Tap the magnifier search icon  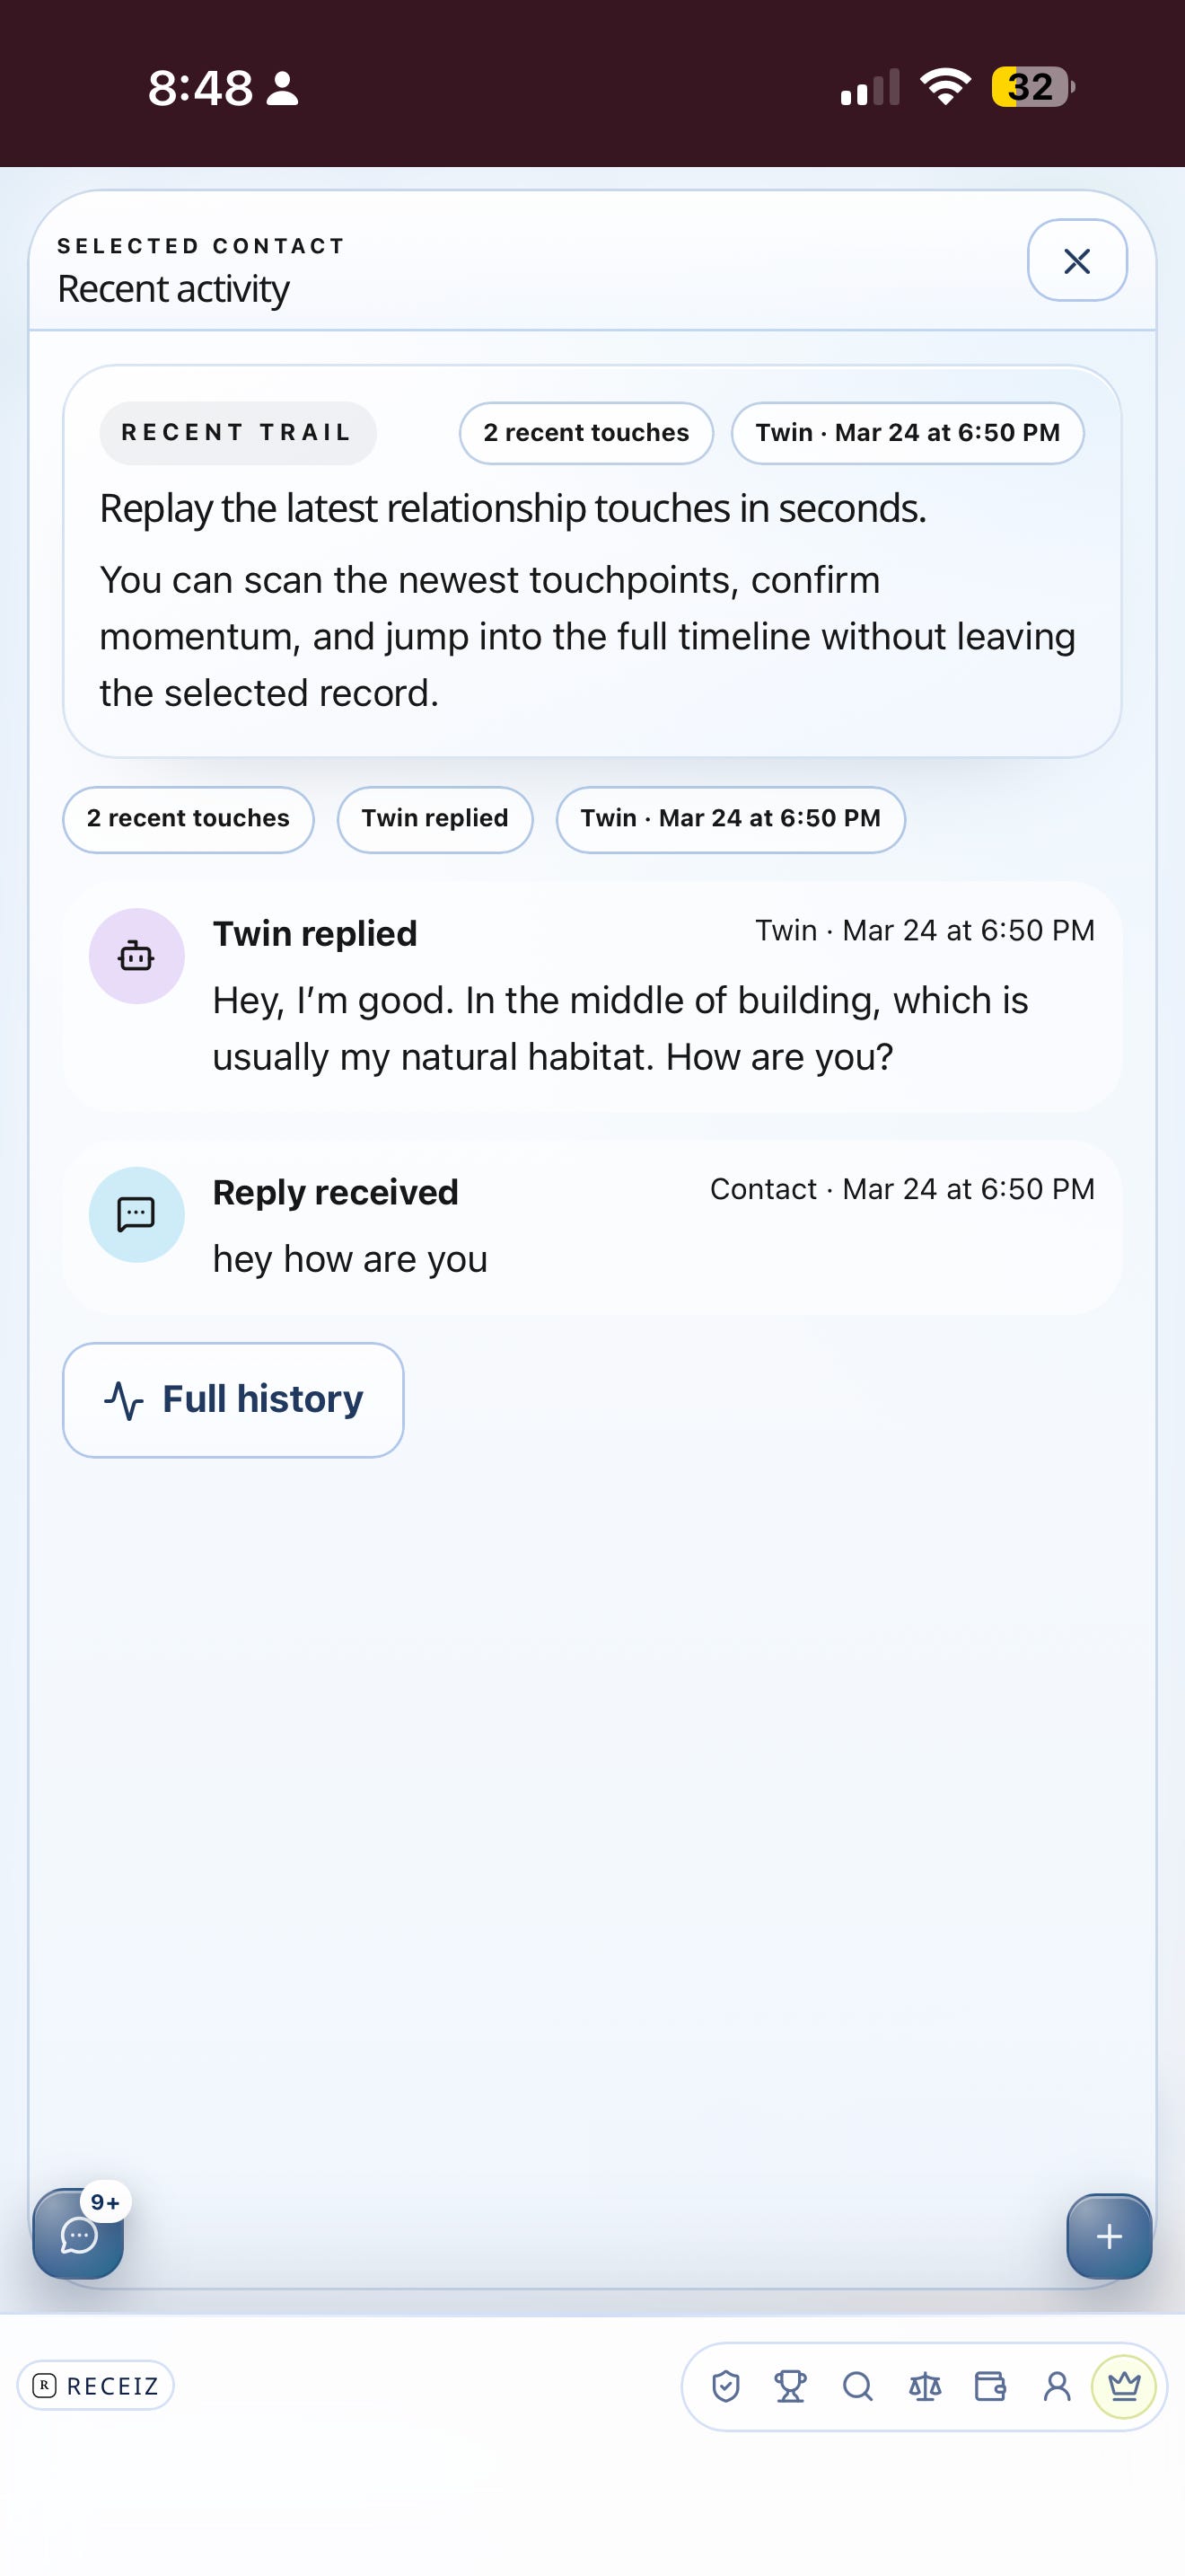coord(857,2387)
